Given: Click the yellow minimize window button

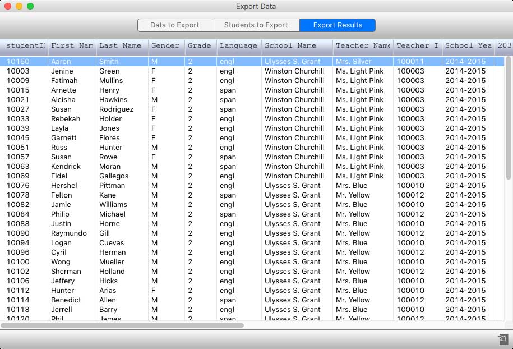Looking at the screenshot, I should (x=19, y=6).
